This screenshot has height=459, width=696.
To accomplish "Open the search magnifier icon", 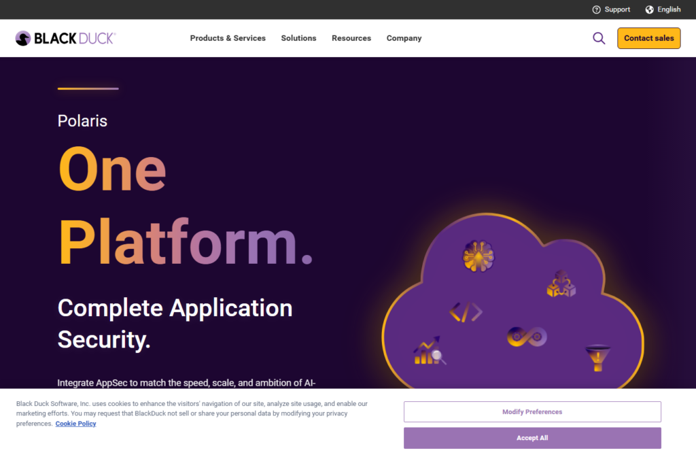I will [x=599, y=38].
